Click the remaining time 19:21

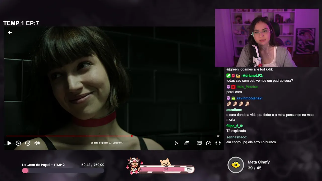(x=218, y=136)
